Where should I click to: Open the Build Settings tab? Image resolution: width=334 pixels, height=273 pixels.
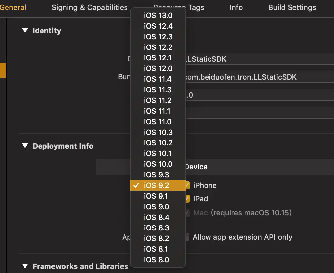tap(292, 7)
